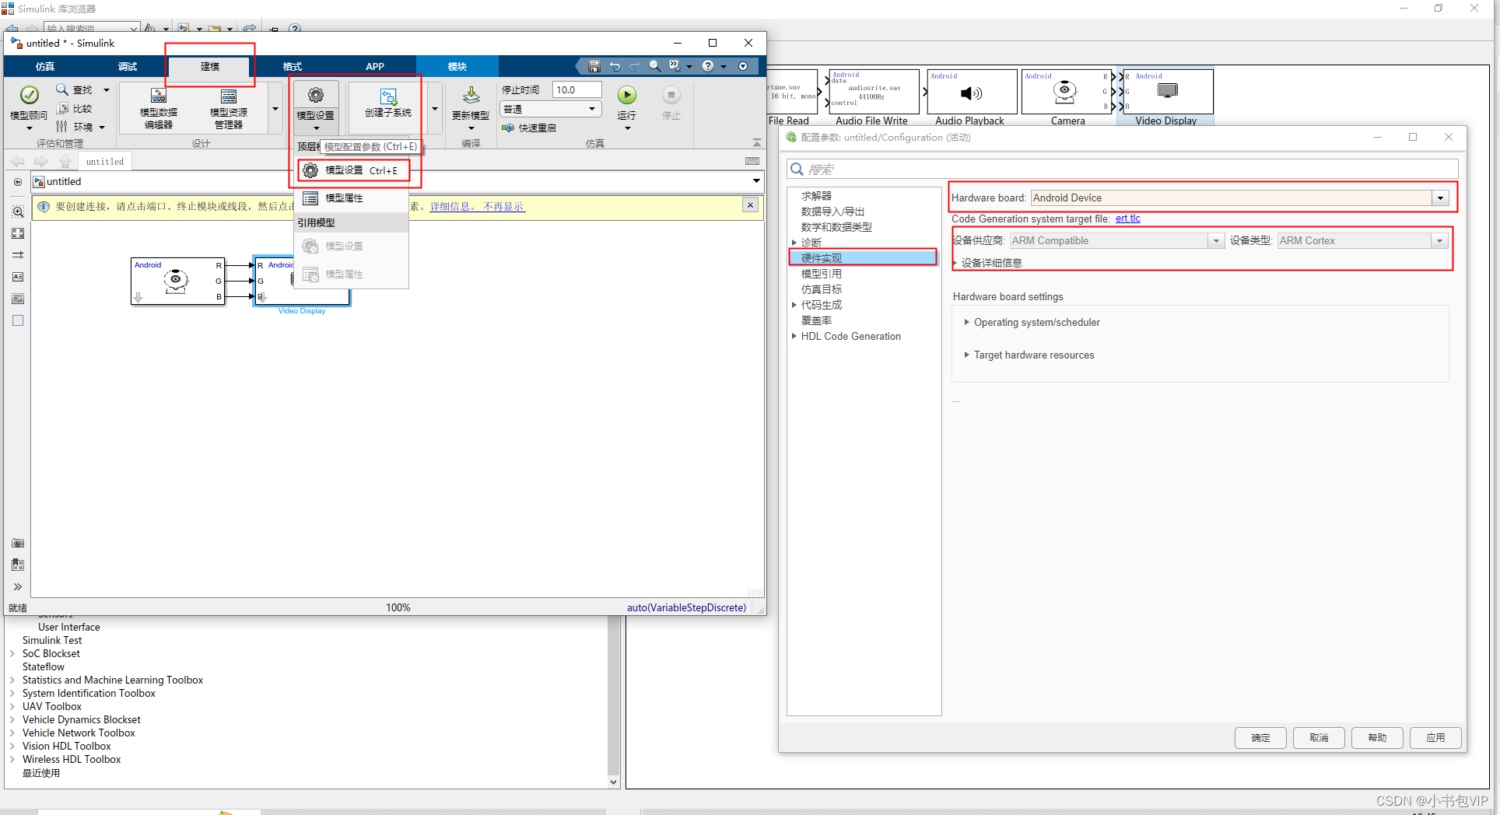Click the Fit-to-view icon in the sidebar
Image resolution: width=1500 pixels, height=815 pixels.
(17, 233)
